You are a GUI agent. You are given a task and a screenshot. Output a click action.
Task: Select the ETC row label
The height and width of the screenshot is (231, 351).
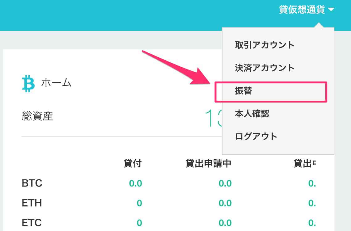32,223
